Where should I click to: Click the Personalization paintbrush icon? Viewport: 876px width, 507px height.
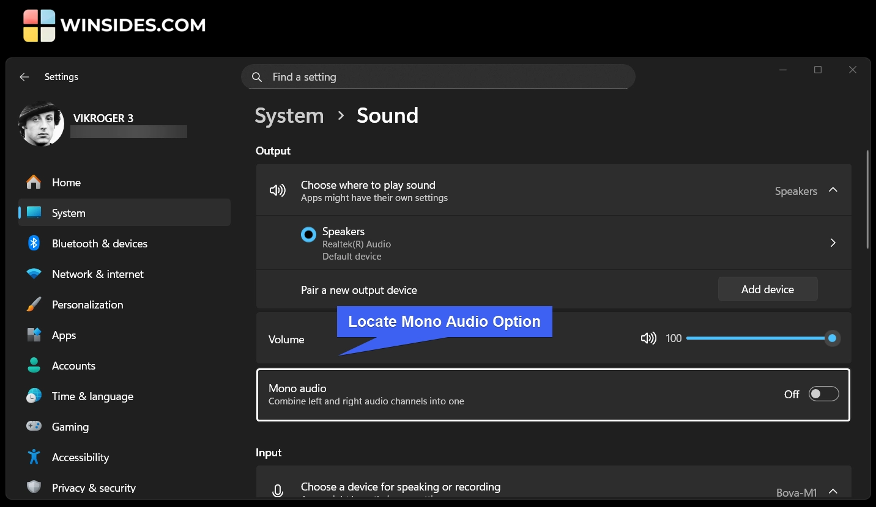(x=34, y=304)
